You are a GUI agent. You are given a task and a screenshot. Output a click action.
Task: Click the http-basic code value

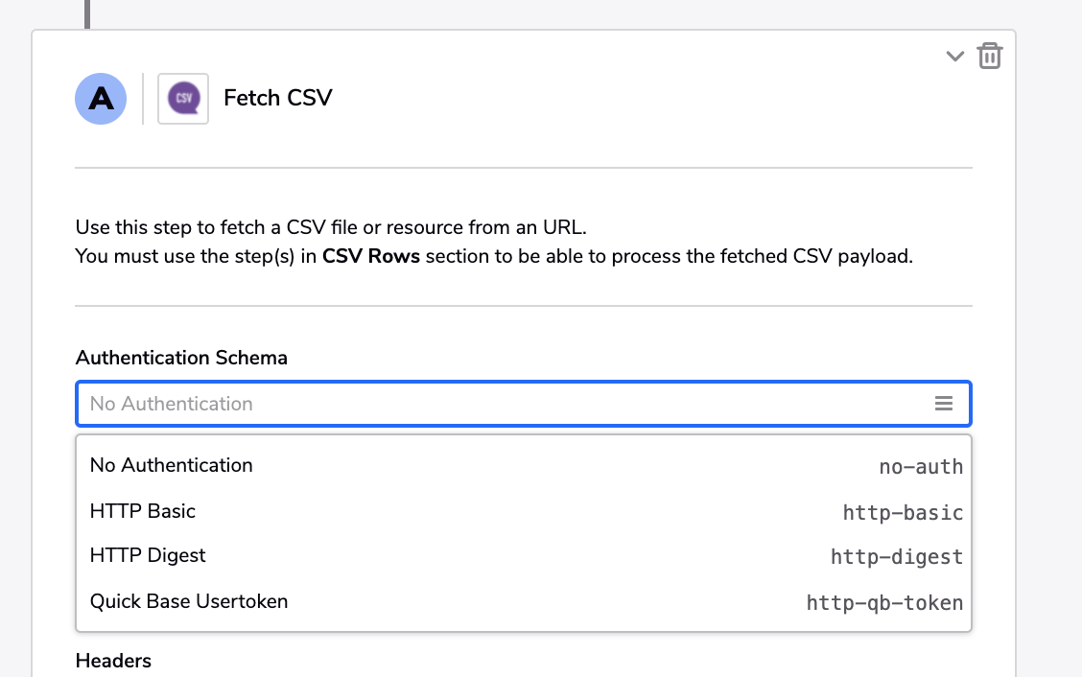coord(903,513)
